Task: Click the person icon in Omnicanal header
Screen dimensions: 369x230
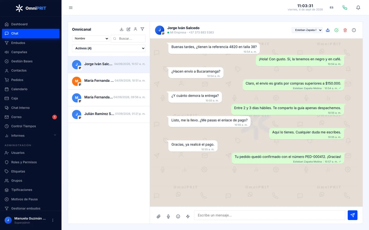Action: point(135,29)
